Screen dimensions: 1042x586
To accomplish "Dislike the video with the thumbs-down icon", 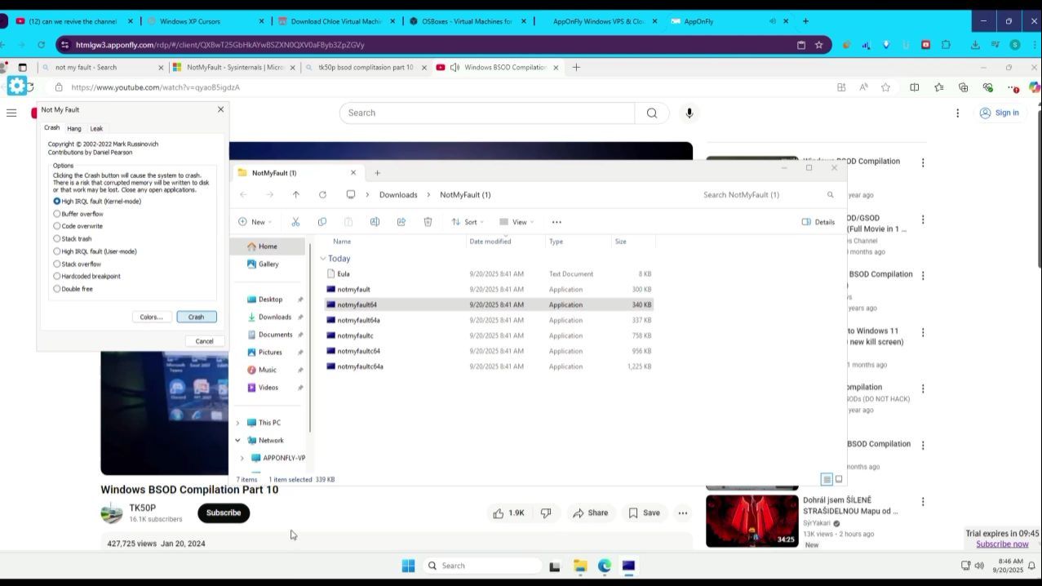I will point(546,513).
